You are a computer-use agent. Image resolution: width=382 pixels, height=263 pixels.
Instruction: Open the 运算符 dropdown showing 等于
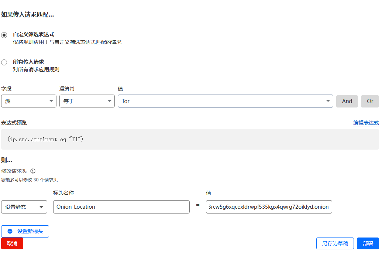pos(87,101)
